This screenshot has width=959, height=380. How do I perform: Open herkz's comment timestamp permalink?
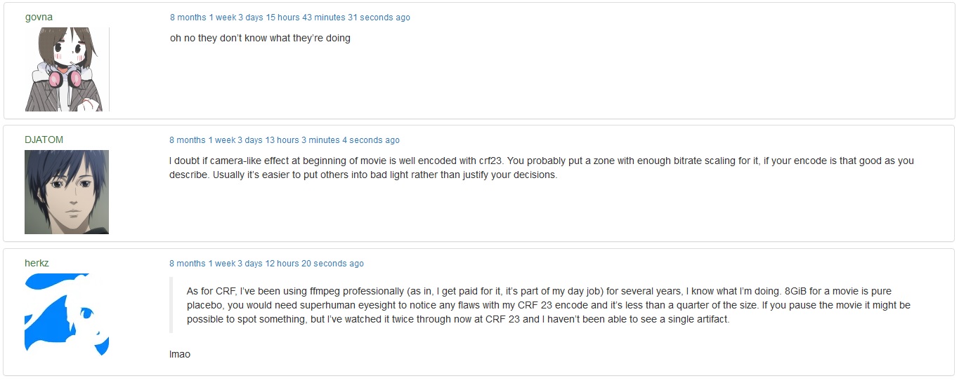pos(266,264)
